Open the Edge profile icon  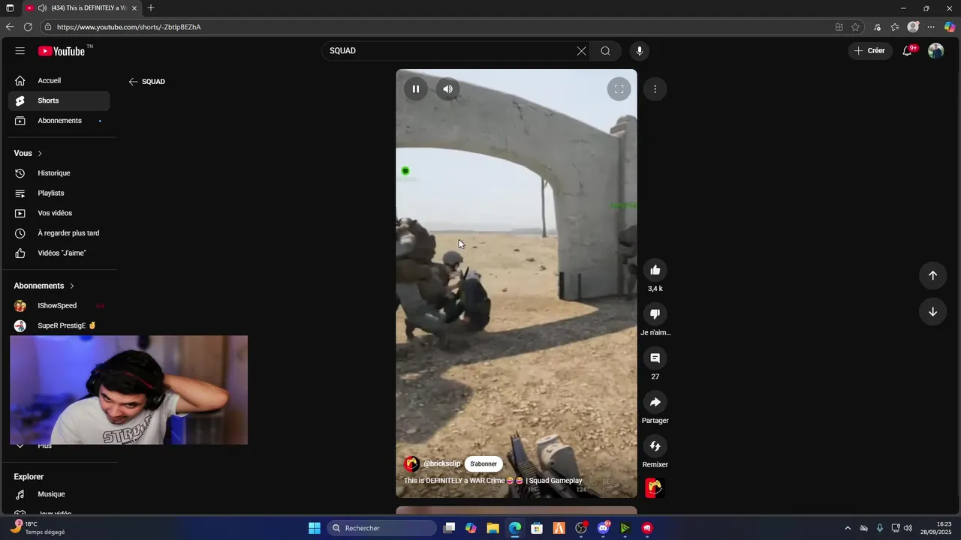tap(913, 27)
